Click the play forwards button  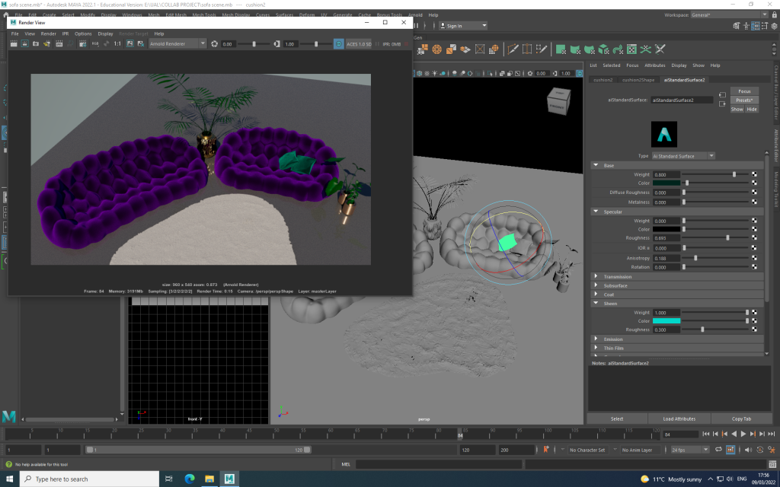(743, 434)
